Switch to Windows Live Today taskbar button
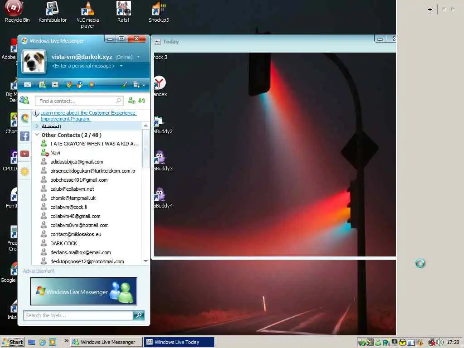This screenshot has width=464, height=348. click(179, 342)
